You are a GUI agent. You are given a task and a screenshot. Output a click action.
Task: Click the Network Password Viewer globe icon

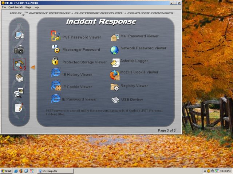pyautogui.click(x=114, y=50)
